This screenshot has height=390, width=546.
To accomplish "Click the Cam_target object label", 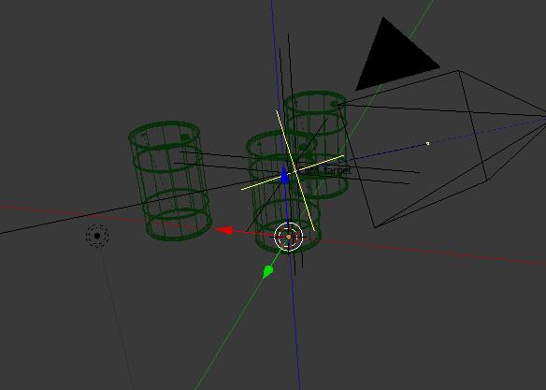I will pyautogui.click(x=324, y=170).
